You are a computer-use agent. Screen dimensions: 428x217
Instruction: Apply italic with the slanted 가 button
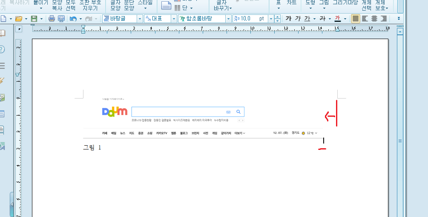point(298,19)
